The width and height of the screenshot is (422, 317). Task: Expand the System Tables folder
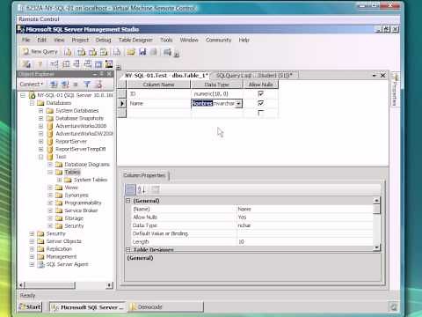coord(60,180)
